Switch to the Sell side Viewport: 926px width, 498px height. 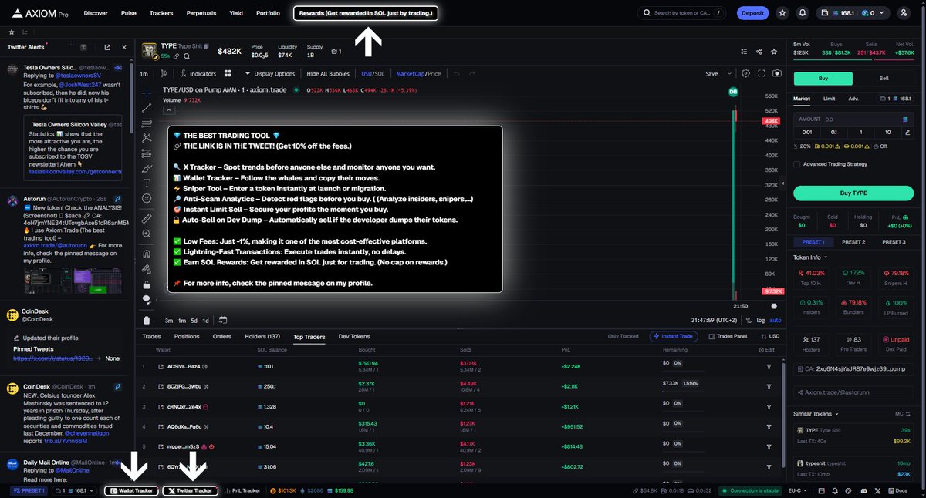tap(884, 79)
